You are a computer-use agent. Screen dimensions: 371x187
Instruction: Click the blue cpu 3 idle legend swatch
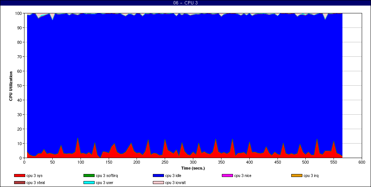tap(158, 175)
